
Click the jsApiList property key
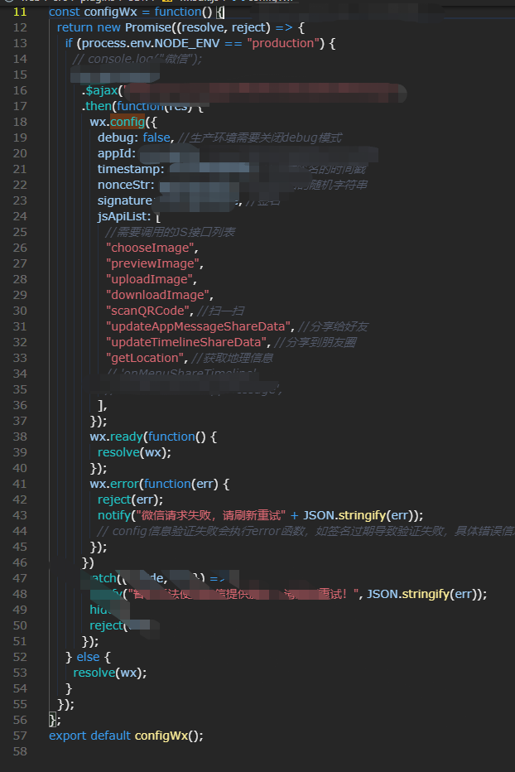[124, 217]
